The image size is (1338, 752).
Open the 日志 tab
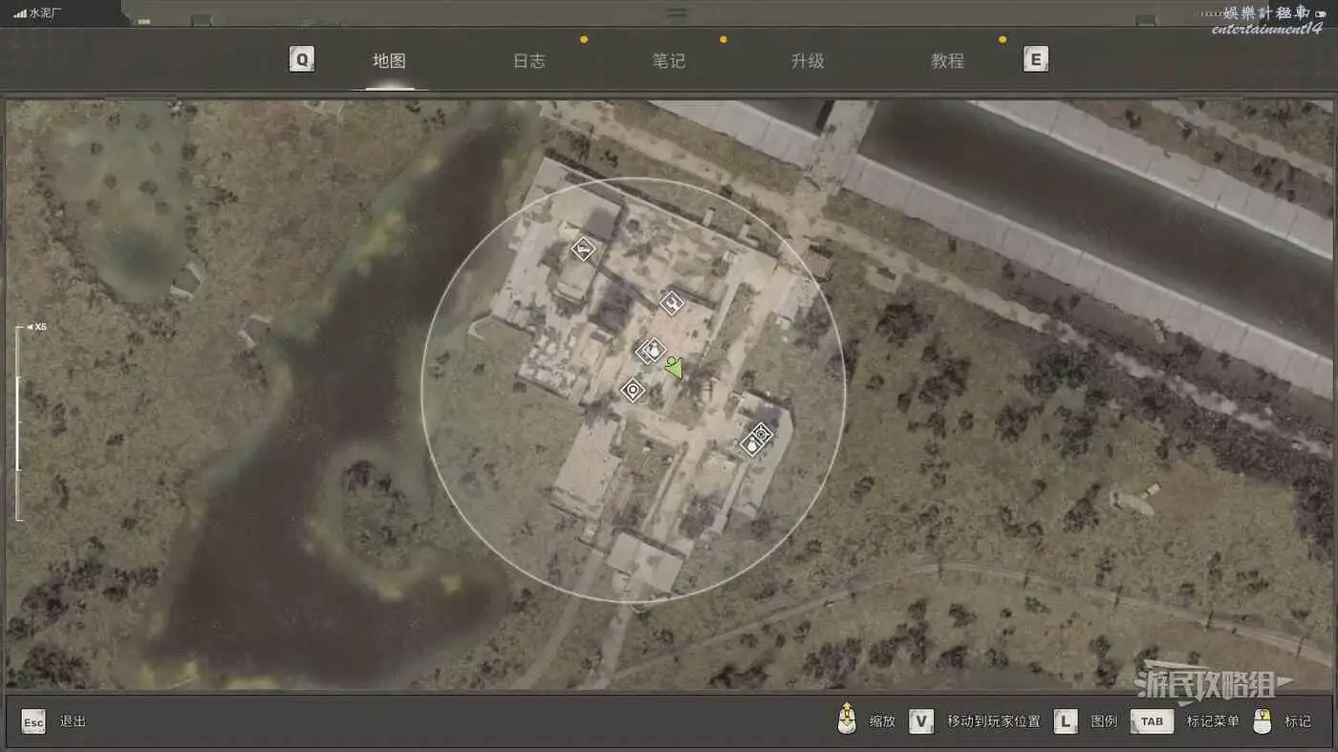[x=529, y=61]
